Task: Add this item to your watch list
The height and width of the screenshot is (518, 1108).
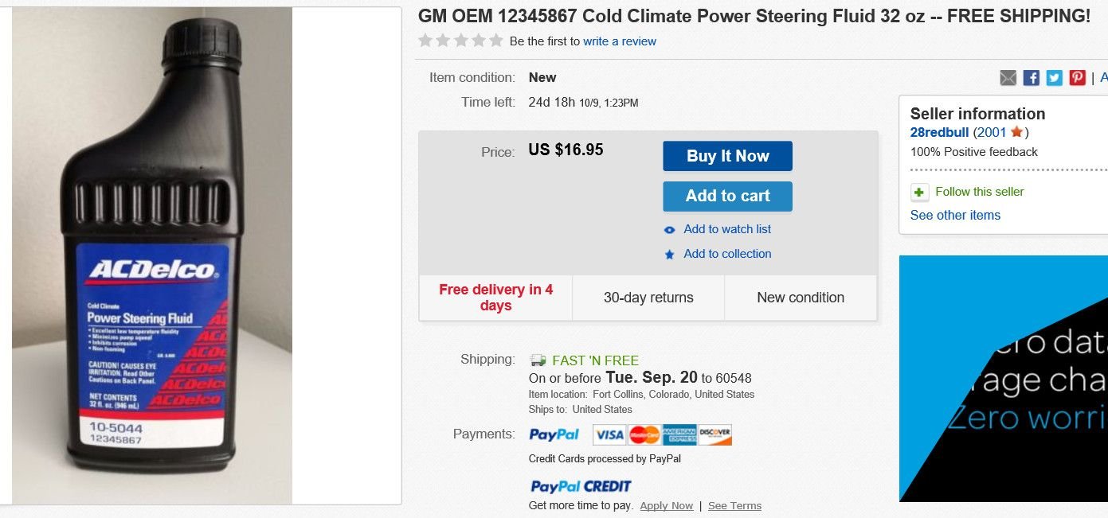Action: coord(727,229)
